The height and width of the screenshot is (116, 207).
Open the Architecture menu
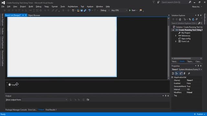click(72, 6)
